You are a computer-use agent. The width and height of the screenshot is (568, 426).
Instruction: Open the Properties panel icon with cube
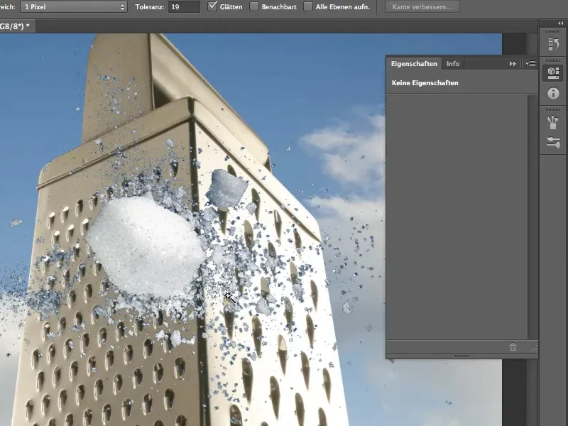click(553, 73)
